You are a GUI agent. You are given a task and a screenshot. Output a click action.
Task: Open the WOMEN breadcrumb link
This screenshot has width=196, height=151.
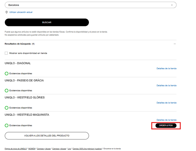[32, 148]
